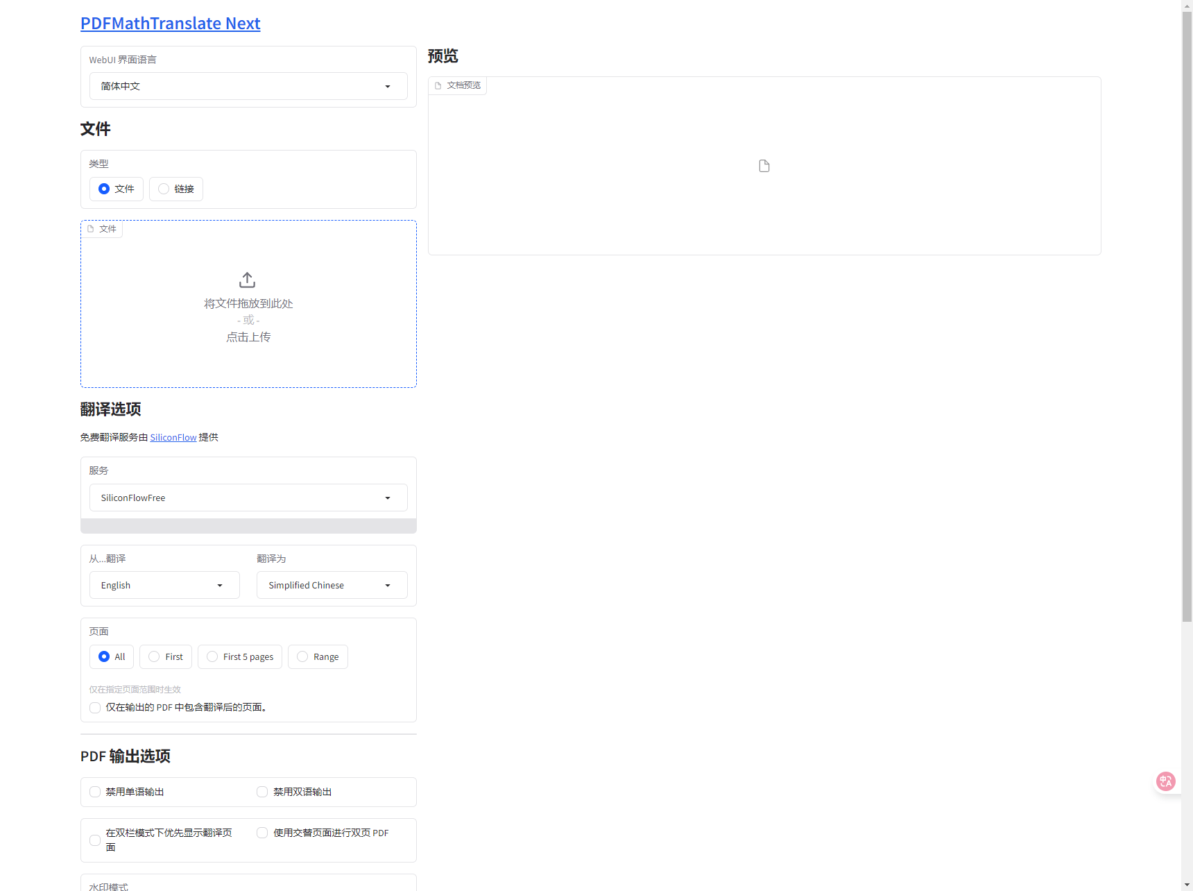Select the 链接 radio option
Viewport: 1193px width, 891px height.
point(164,189)
